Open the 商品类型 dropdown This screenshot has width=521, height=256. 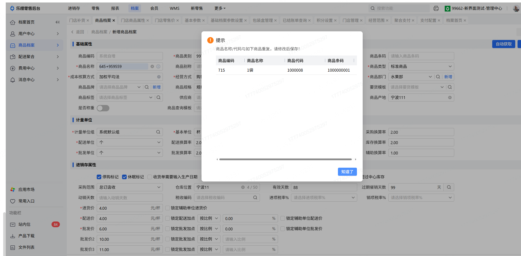421,66
